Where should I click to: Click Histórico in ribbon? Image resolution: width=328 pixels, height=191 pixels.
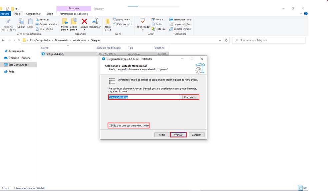click(x=159, y=29)
